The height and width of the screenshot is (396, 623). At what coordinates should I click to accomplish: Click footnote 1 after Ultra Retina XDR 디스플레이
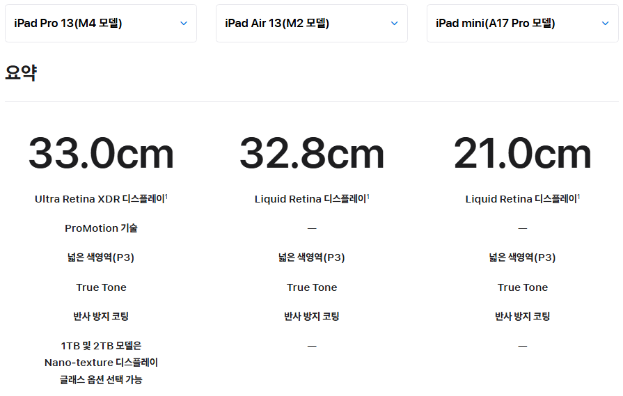pyautogui.click(x=166, y=196)
